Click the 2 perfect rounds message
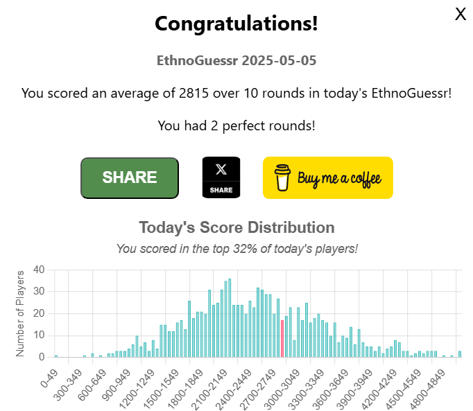This screenshot has height=411, width=473. [237, 125]
